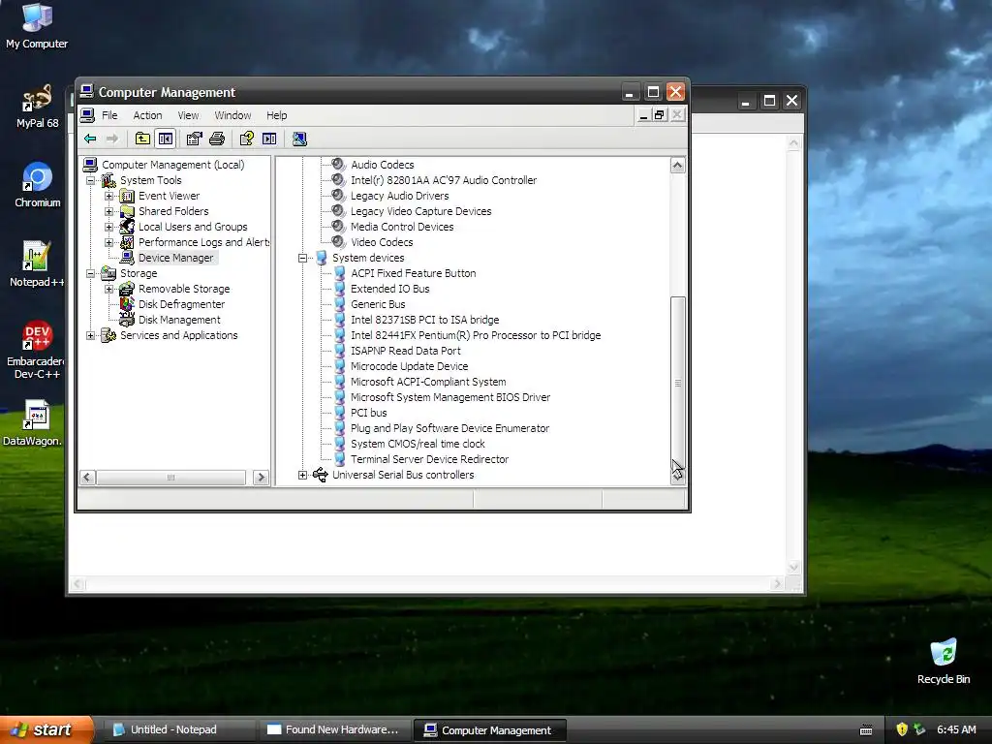
Task: Expand Universal Serial Bus controllers
Action: pos(302,475)
